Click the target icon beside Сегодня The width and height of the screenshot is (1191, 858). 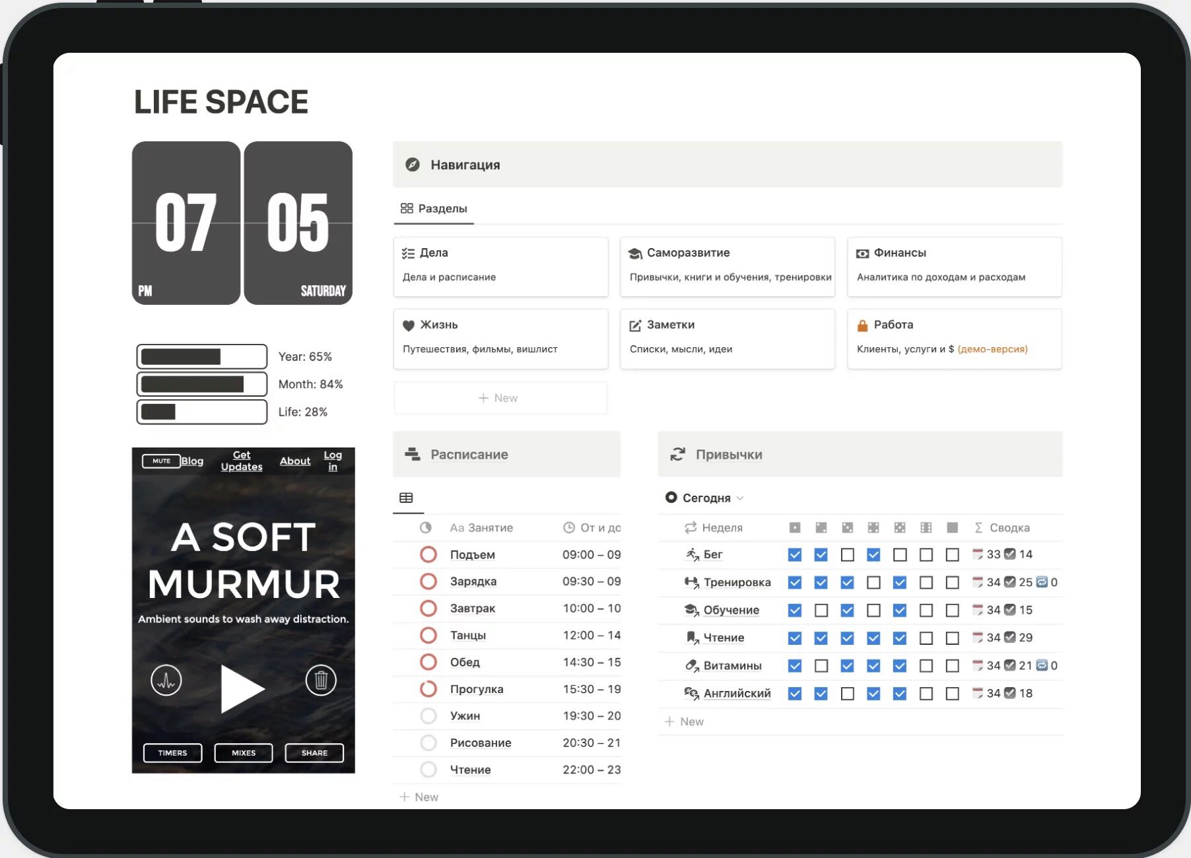click(671, 497)
